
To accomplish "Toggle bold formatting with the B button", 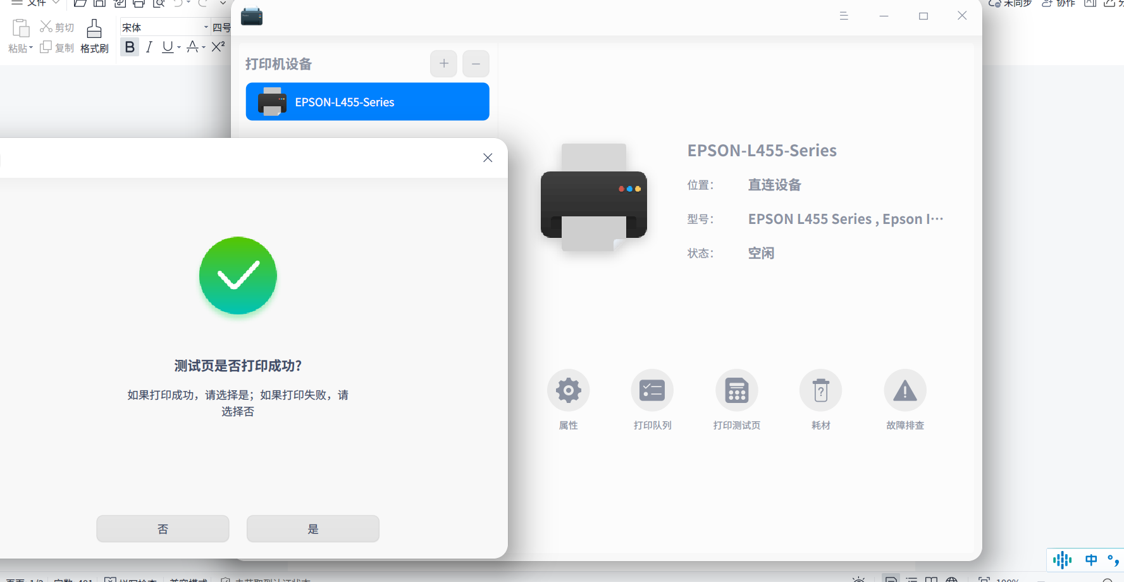I will [129, 46].
